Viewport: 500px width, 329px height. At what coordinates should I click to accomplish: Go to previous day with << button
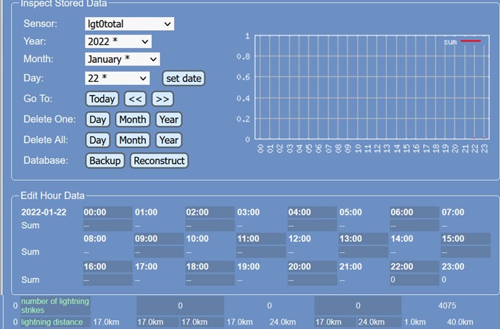tap(135, 99)
